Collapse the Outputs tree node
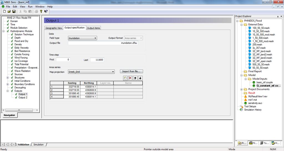Viewport: 284px width, 151px height. [7, 91]
